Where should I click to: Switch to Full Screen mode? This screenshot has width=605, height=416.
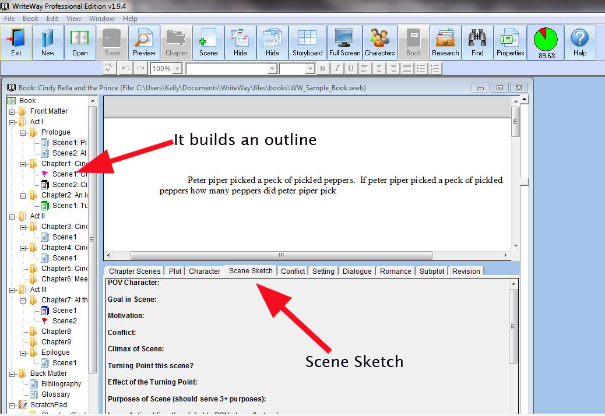[344, 43]
